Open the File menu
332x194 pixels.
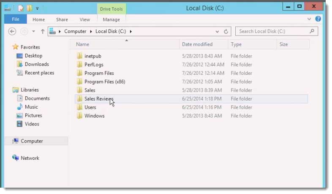click(16, 19)
